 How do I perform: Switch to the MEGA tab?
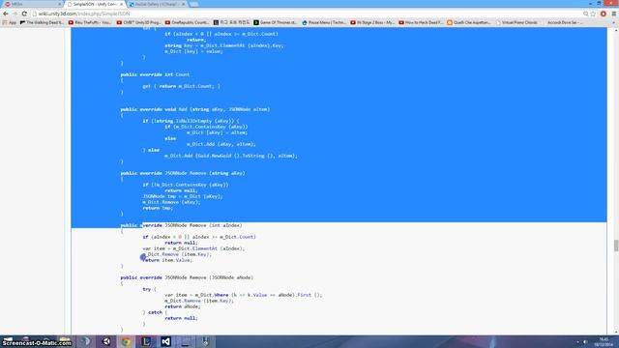[32, 4]
